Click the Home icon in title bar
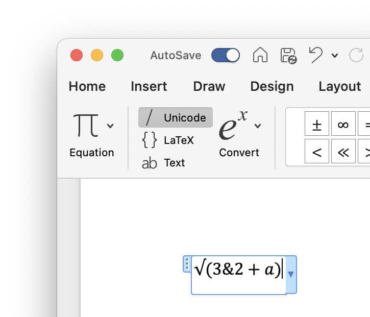 [260, 55]
